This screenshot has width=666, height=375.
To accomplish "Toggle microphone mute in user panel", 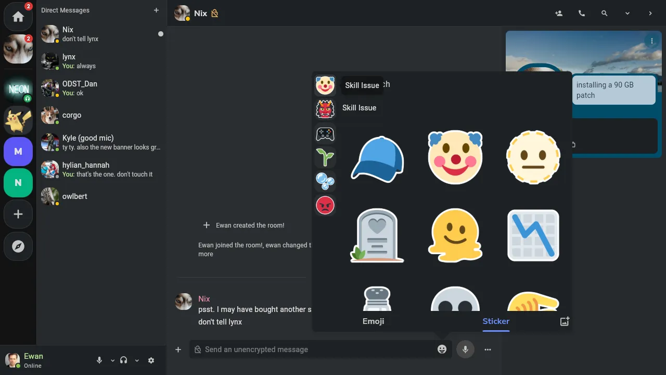I will [x=99, y=360].
